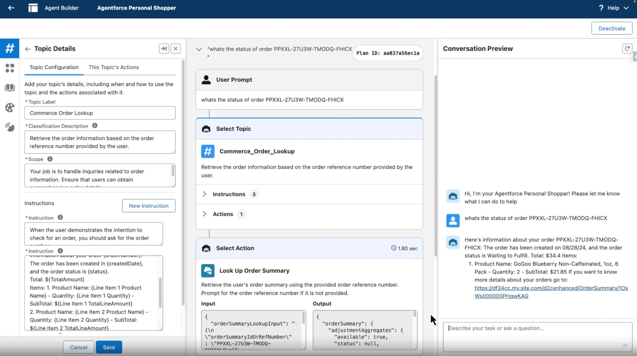The height and width of the screenshot is (356, 637).
Task: Select the Topic Configuration tab
Action: pyautogui.click(x=54, y=67)
